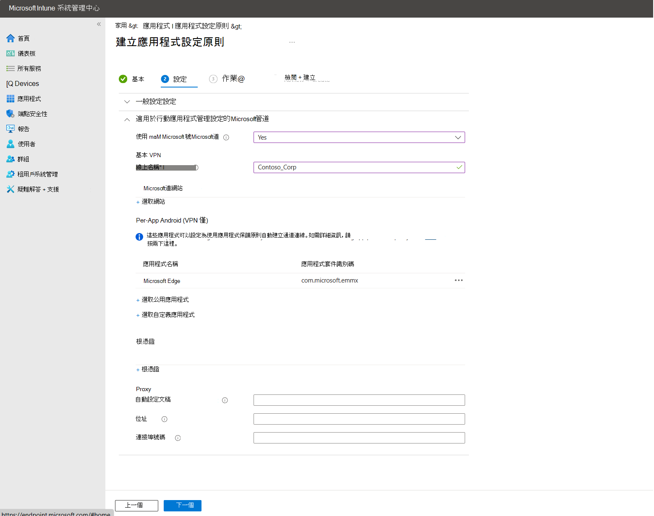Click the App configuration policies breadcrumb link
The image size is (654, 516).
(201, 26)
